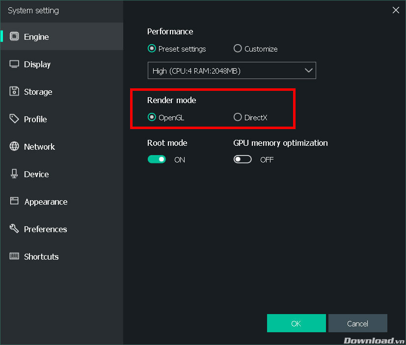This screenshot has width=406, height=345.
Task: Choose DirectX render mode
Action: coord(238,117)
